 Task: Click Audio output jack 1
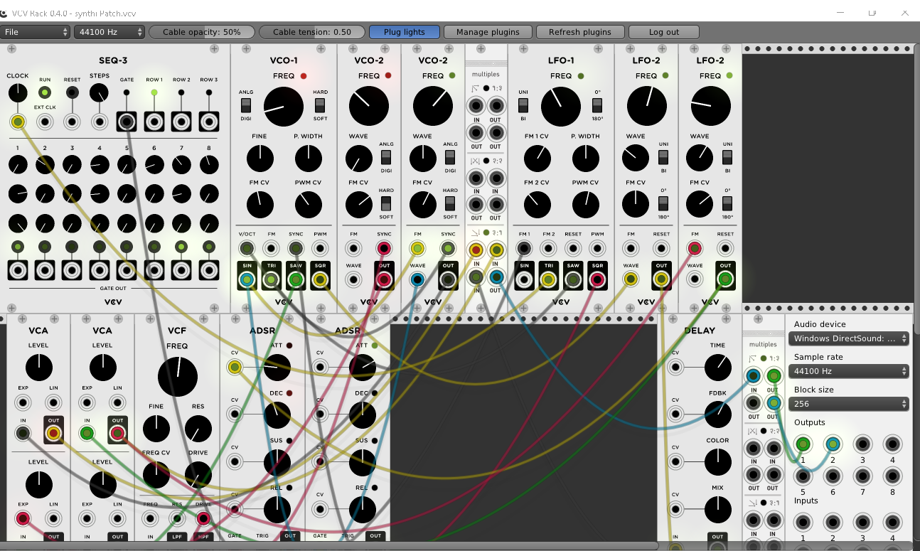(803, 445)
